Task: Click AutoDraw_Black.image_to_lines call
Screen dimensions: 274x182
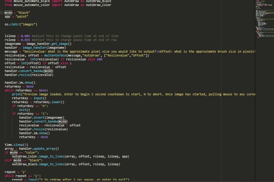Action: 66,164
